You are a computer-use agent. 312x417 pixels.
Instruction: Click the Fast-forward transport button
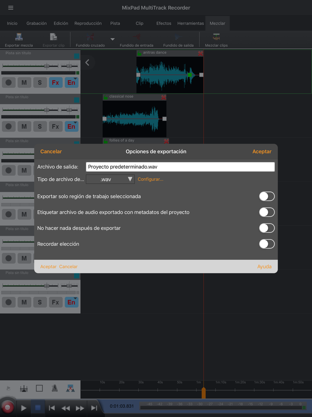(80, 408)
